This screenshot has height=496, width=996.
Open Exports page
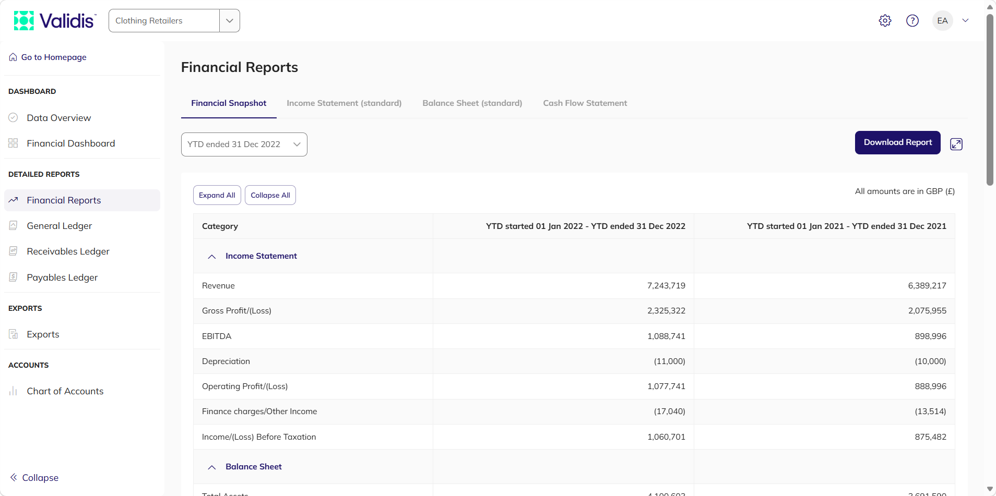pos(43,334)
